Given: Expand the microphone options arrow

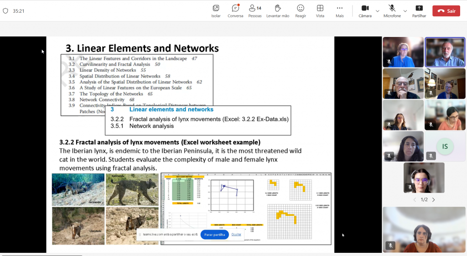Looking at the screenshot, I should [x=405, y=11].
